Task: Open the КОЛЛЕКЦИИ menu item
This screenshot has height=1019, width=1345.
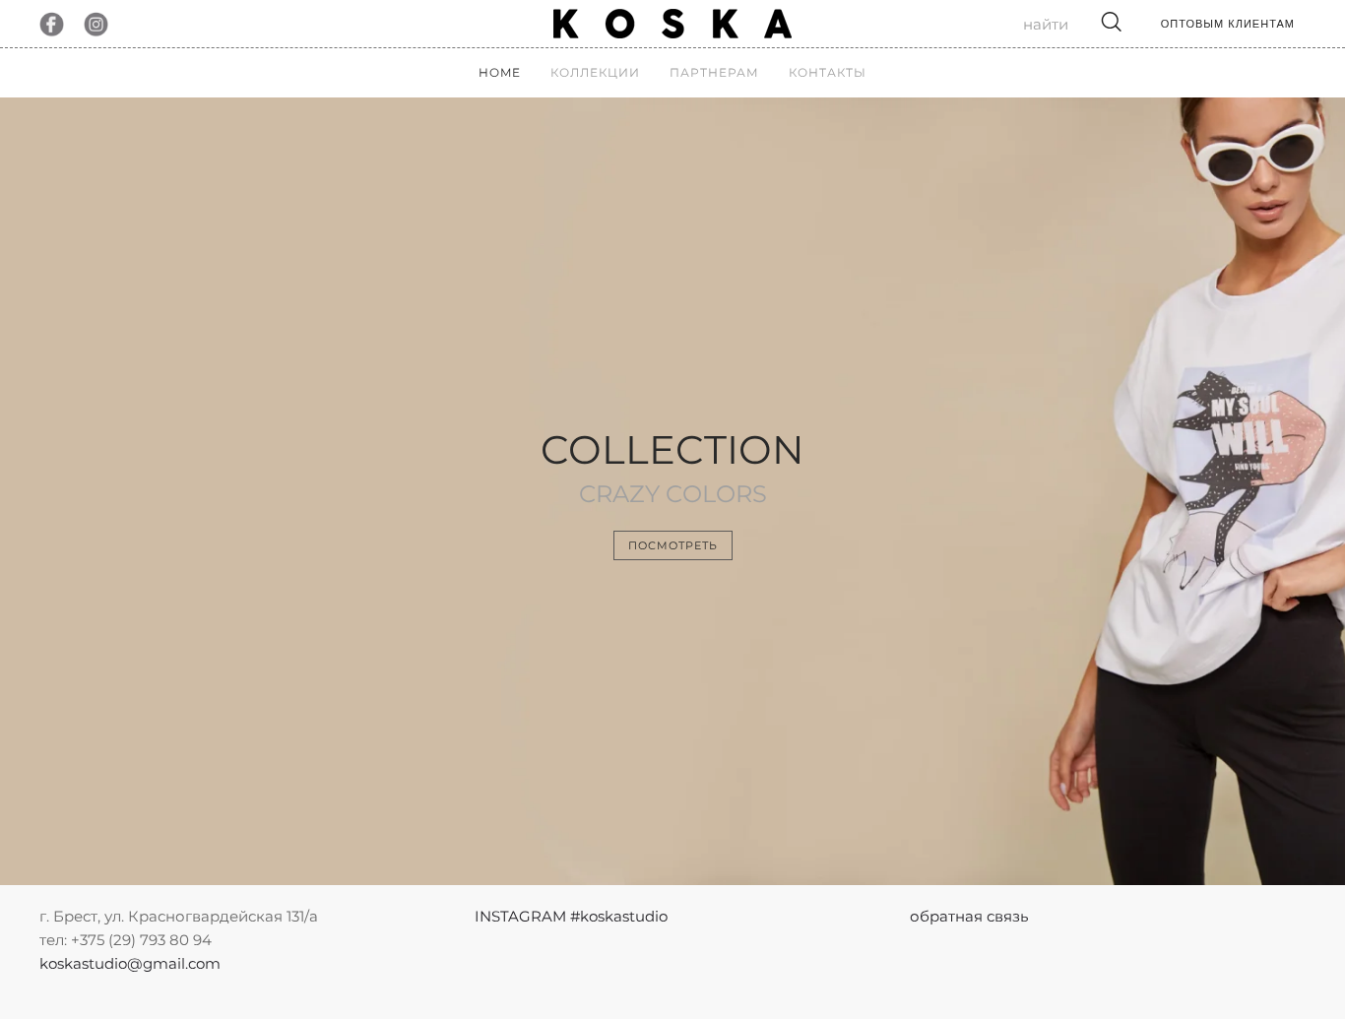Action: click(595, 73)
